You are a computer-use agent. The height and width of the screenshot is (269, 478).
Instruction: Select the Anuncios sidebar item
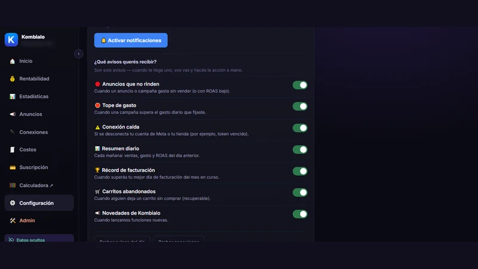point(39,114)
